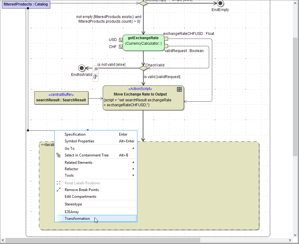Click the USD input pin on getExchangeRate
The width and height of the screenshot is (299, 244).
[121, 40]
